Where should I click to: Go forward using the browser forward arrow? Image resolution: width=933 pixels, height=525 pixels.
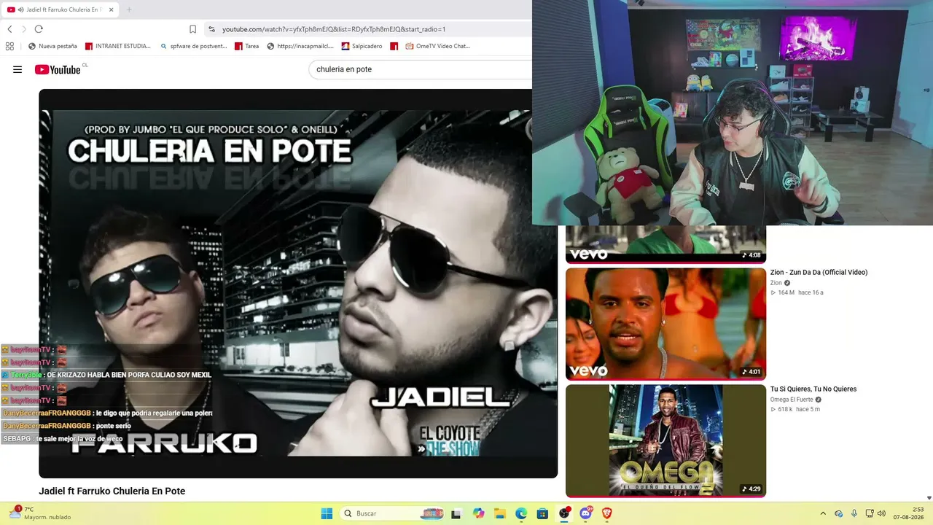[24, 29]
